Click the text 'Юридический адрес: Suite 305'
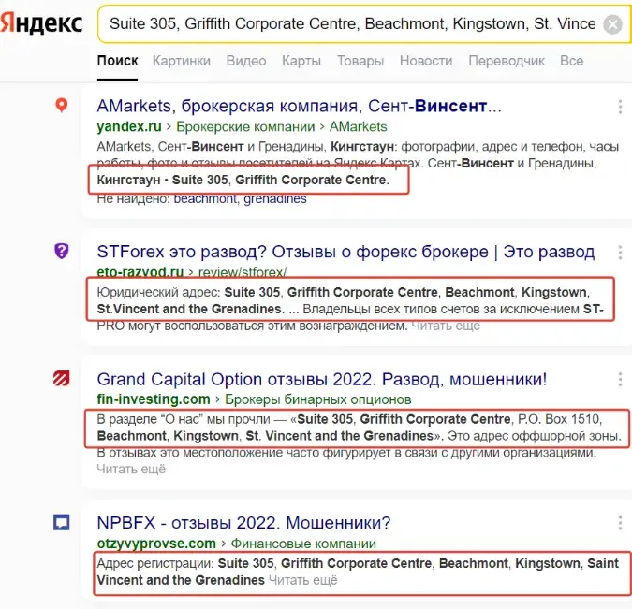 (188, 292)
